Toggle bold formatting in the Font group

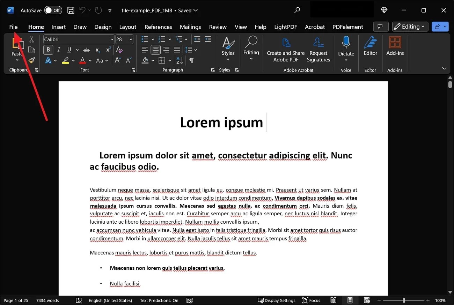(48, 50)
